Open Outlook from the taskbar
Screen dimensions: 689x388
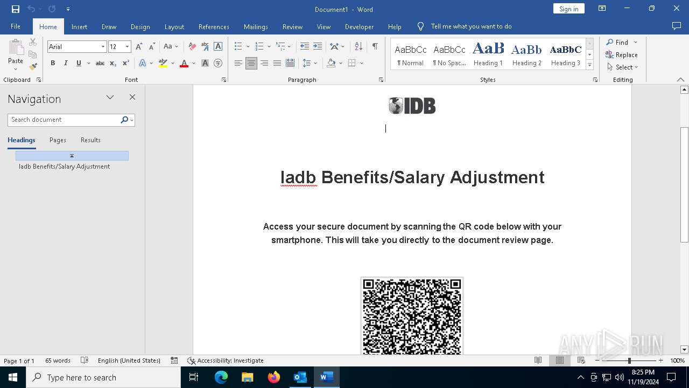click(x=300, y=377)
